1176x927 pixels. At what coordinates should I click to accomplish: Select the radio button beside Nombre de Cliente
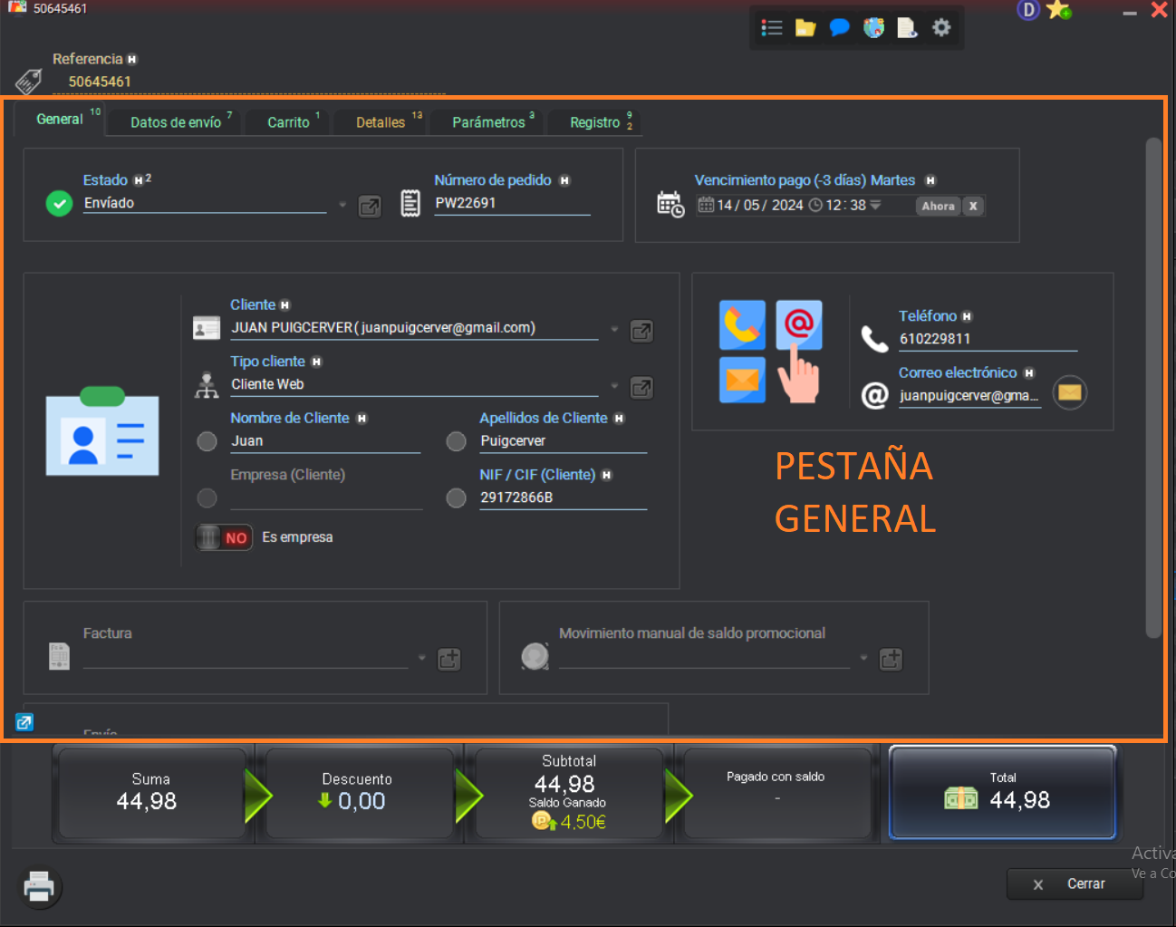[x=207, y=441]
